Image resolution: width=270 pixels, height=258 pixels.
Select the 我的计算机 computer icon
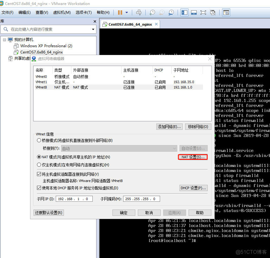point(10,40)
